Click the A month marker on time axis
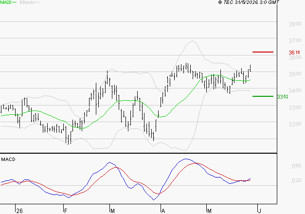The image size is (305, 214). (x=163, y=211)
